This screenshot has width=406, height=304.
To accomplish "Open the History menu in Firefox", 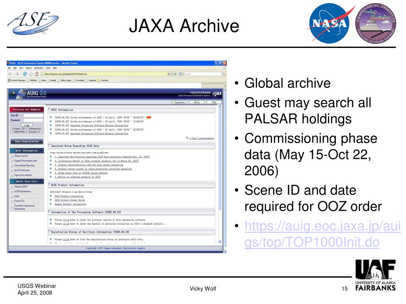I will tap(29, 68).
